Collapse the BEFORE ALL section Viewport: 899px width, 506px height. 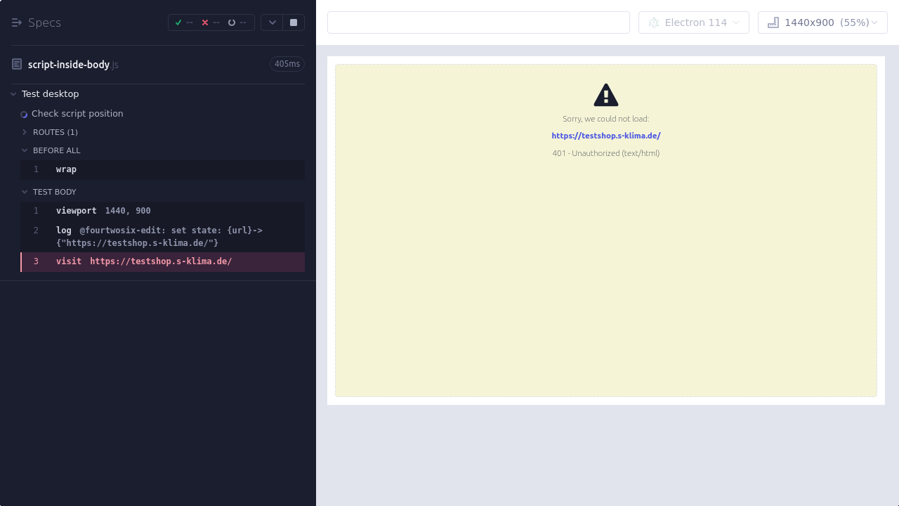pyautogui.click(x=25, y=150)
